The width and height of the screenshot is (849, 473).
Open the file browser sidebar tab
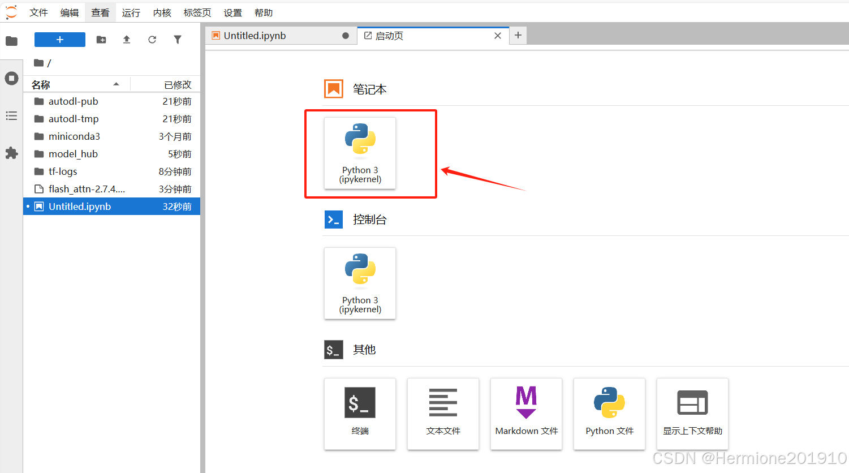(x=11, y=41)
